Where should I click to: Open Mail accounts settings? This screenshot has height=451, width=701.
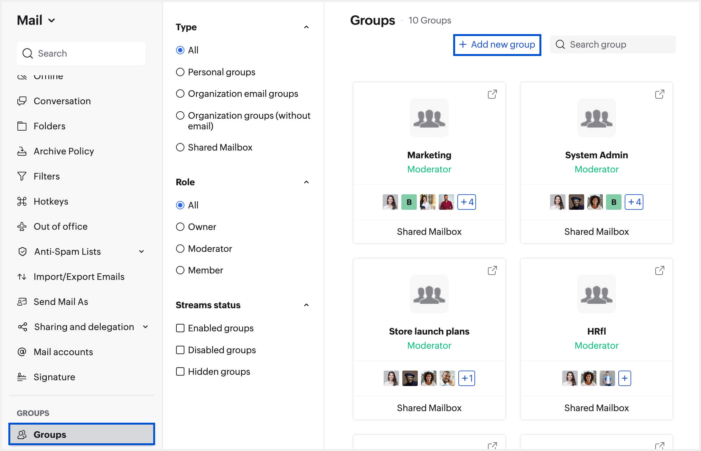point(22,352)
